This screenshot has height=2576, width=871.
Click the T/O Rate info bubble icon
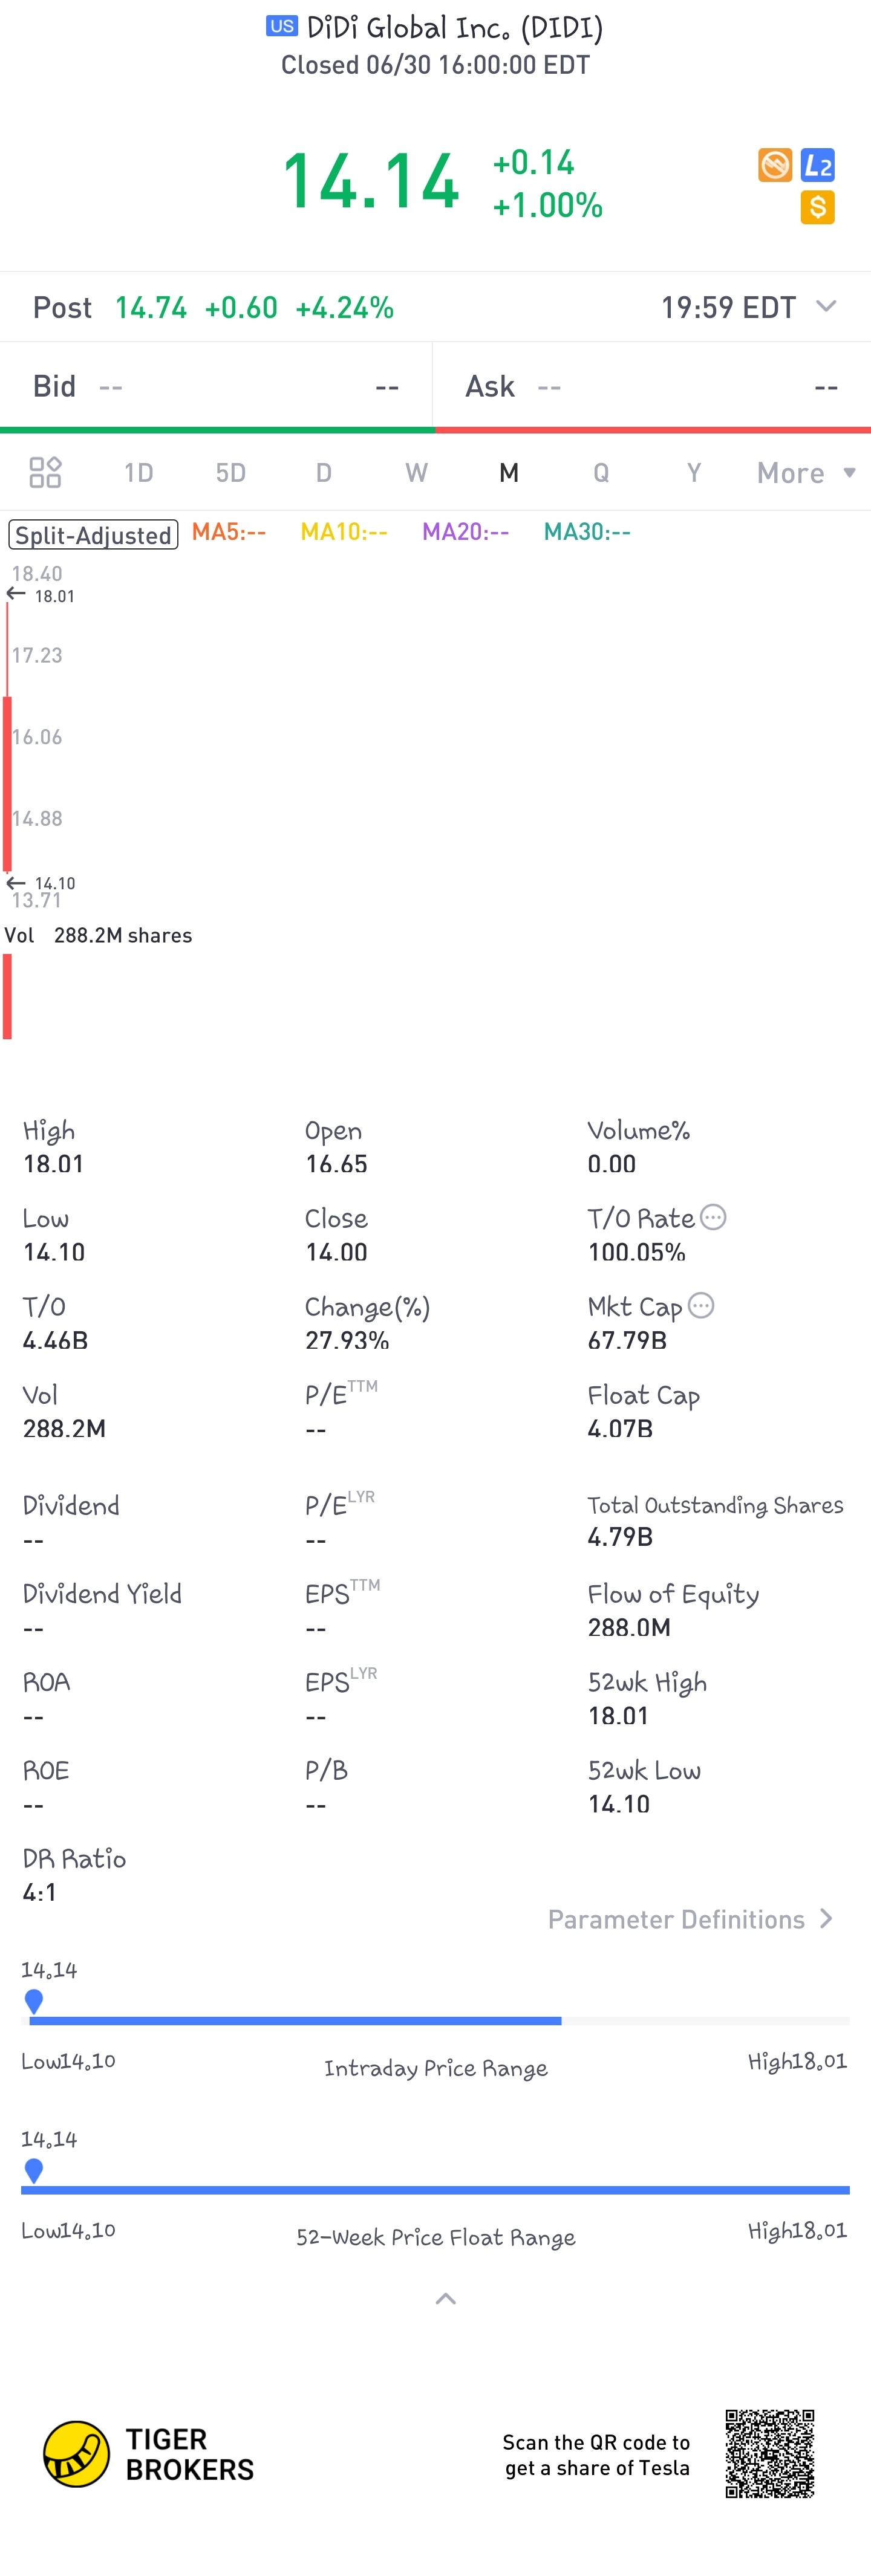click(x=713, y=1217)
